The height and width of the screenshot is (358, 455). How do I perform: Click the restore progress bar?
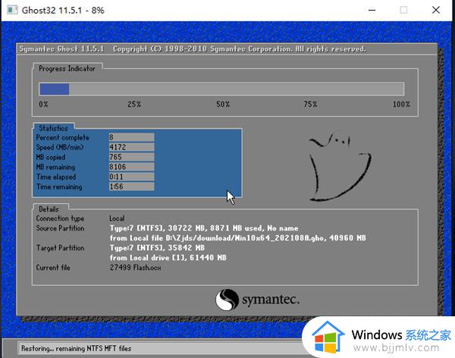[x=221, y=89]
